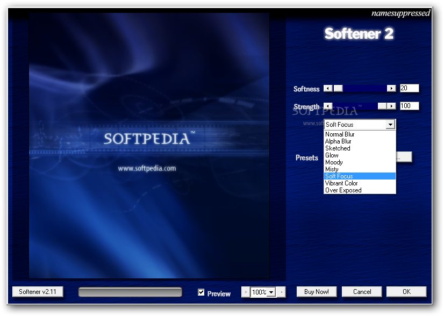Zoom in with the plus button
This screenshot has height=316, width=444.
click(246, 292)
